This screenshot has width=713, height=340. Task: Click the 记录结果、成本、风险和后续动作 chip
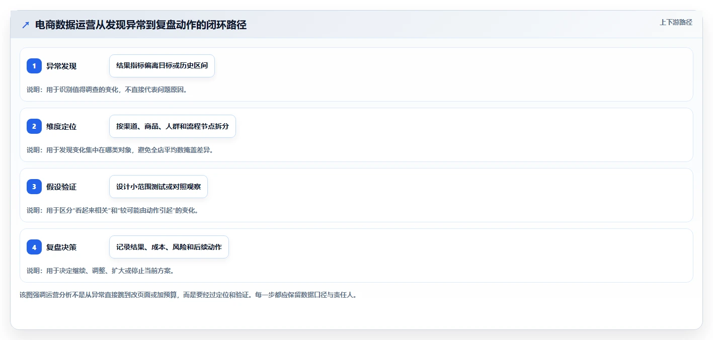(169, 247)
